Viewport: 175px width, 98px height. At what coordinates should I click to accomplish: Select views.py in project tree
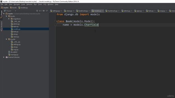coord(16,37)
